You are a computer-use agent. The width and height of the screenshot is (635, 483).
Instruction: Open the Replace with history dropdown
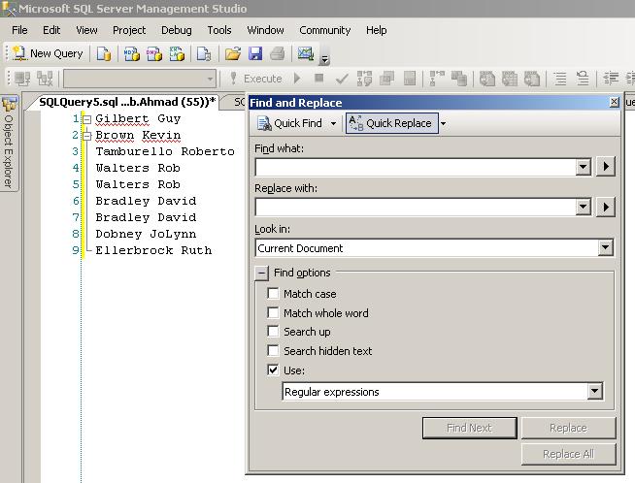[583, 207]
